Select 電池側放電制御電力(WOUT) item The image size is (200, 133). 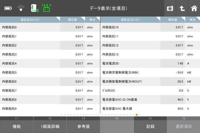150,81
